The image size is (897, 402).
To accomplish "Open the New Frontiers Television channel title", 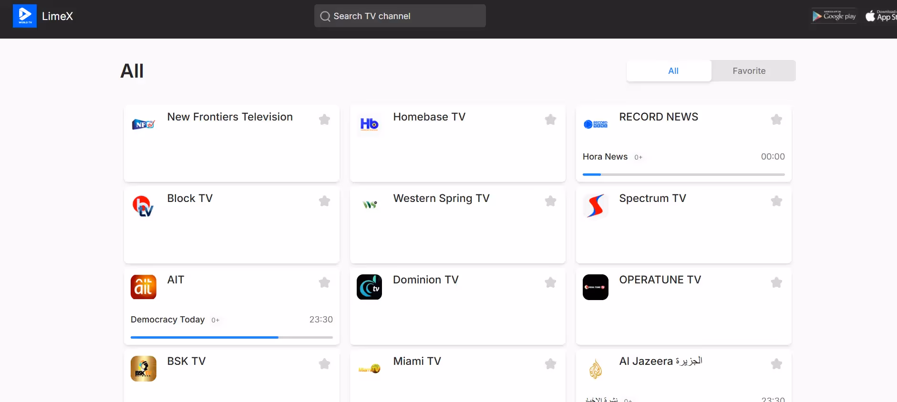I will click(x=230, y=117).
